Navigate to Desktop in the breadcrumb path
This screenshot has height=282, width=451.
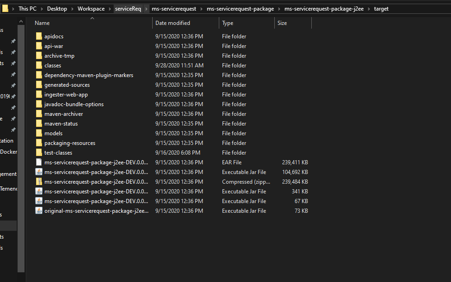57,9
